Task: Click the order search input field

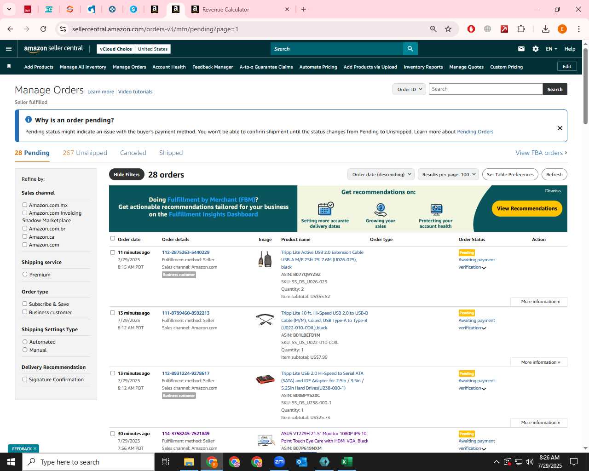Action: coord(485,89)
